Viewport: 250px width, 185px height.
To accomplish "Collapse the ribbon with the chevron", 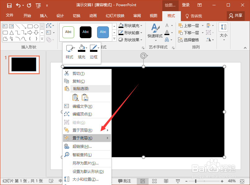I will point(245,48).
